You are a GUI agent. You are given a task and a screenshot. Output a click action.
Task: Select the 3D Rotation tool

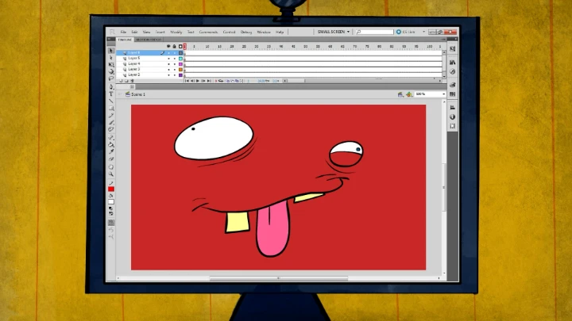(x=111, y=71)
